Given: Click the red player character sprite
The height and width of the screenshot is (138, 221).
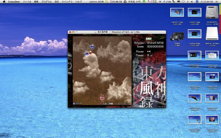Looking at the screenshot, I should tap(102, 97).
